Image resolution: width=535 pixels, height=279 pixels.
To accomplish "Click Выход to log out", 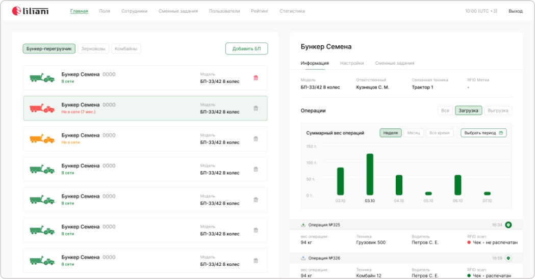I will 515,11.
